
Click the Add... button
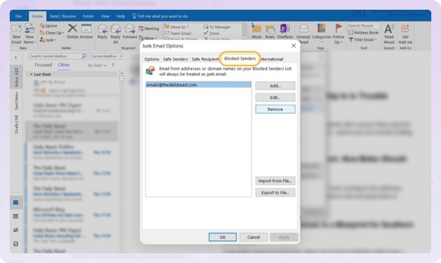pyautogui.click(x=275, y=86)
